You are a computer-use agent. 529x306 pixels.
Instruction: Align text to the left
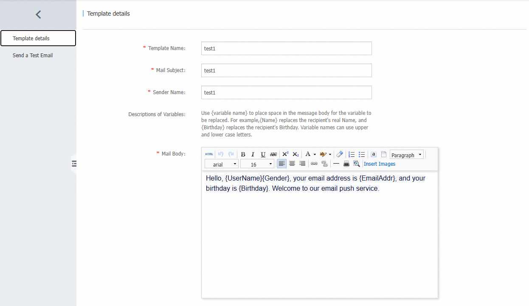(282, 164)
